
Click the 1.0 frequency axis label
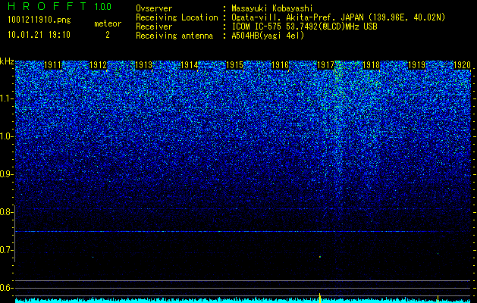pos(6,136)
